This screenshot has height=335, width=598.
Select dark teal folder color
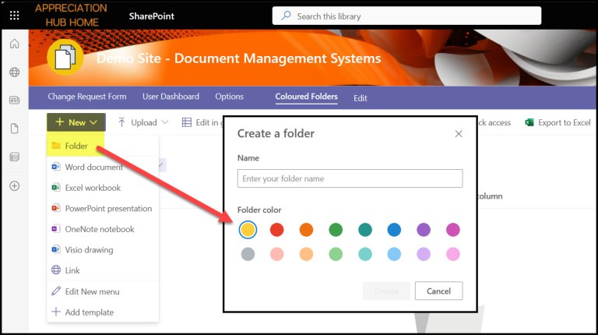tap(365, 230)
